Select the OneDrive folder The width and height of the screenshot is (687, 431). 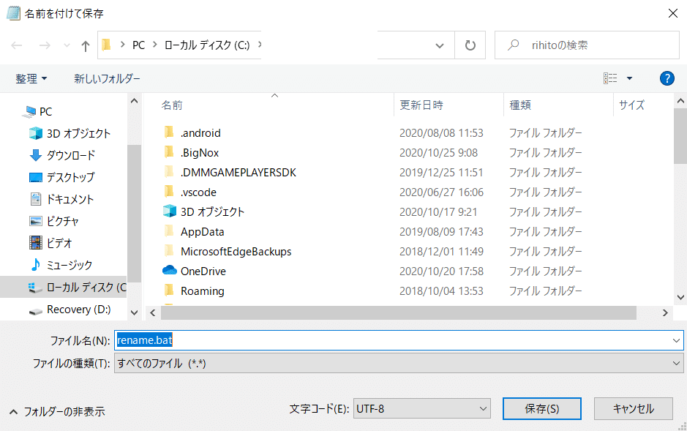203,271
